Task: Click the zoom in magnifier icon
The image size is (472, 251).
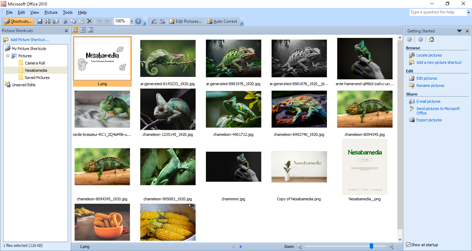Action: [391, 246]
